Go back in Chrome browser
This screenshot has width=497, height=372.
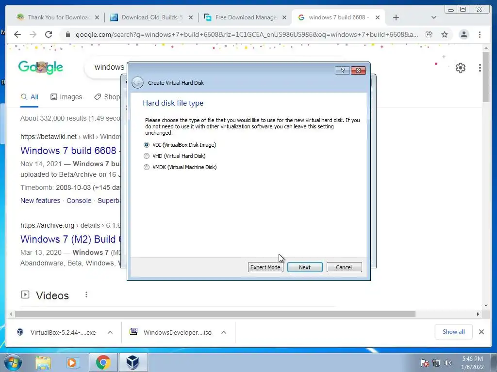click(x=17, y=34)
